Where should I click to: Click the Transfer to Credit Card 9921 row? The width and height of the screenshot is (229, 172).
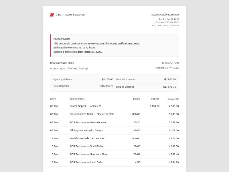[87, 138]
